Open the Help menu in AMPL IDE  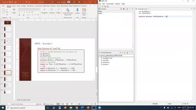tap(123, 4)
